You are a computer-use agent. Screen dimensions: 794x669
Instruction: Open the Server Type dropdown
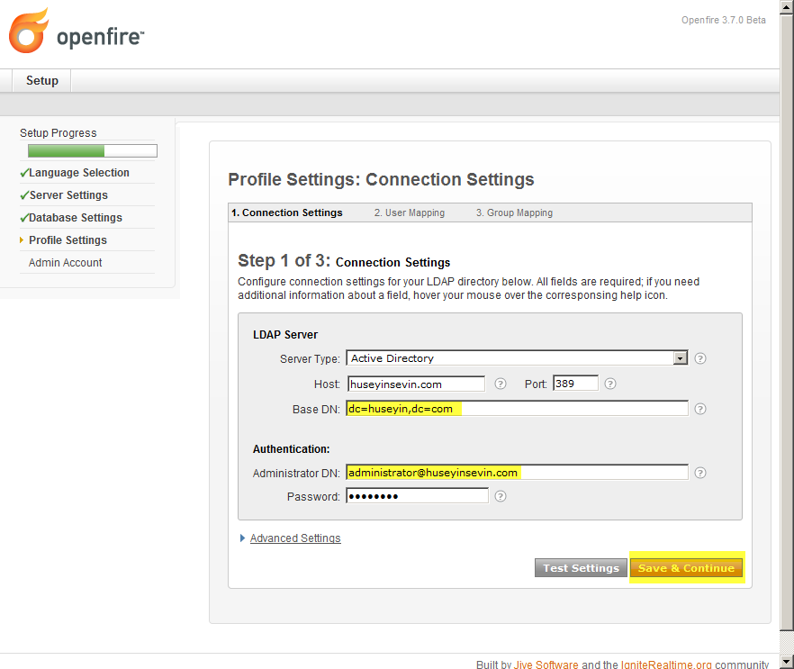(517, 358)
